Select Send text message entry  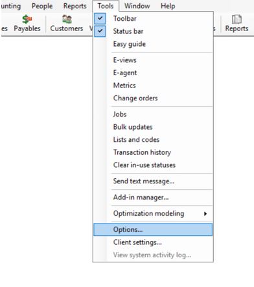153,181
